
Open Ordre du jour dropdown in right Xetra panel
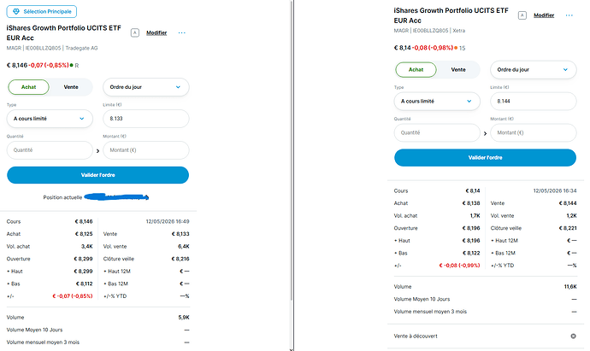pos(534,70)
